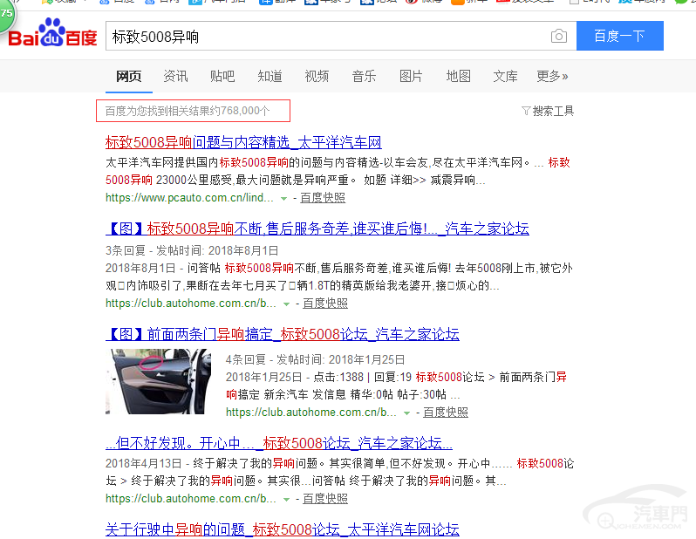Viewport: 696px width, 539px height.
Task: Switch to the 地图 tab
Action: pyautogui.click(x=458, y=77)
